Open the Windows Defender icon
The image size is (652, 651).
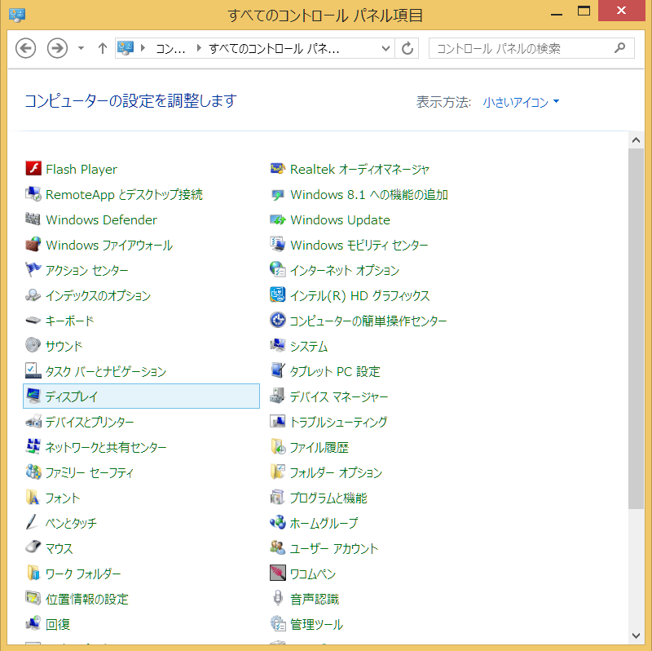33,219
